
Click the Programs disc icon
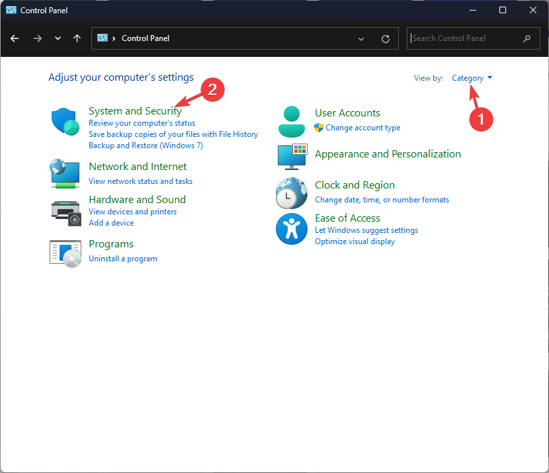click(x=65, y=254)
